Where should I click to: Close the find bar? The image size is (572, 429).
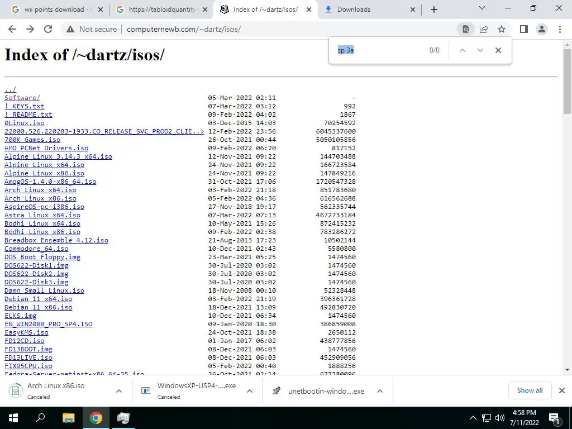498,50
